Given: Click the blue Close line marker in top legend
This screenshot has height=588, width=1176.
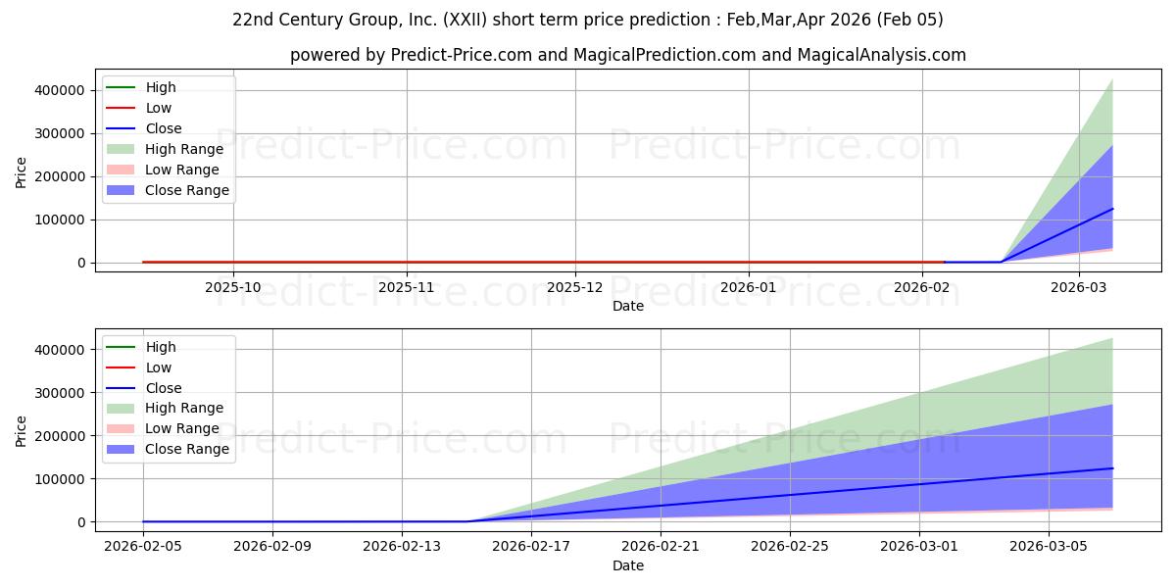Looking at the screenshot, I should click(122, 128).
